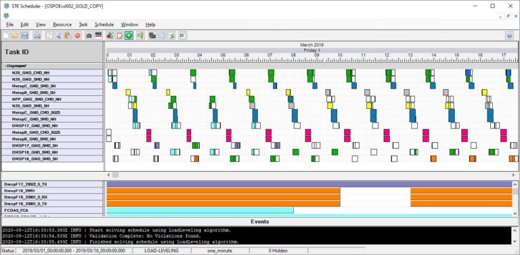Select the MetopB_GND_SMD_SH task row

coord(52,93)
